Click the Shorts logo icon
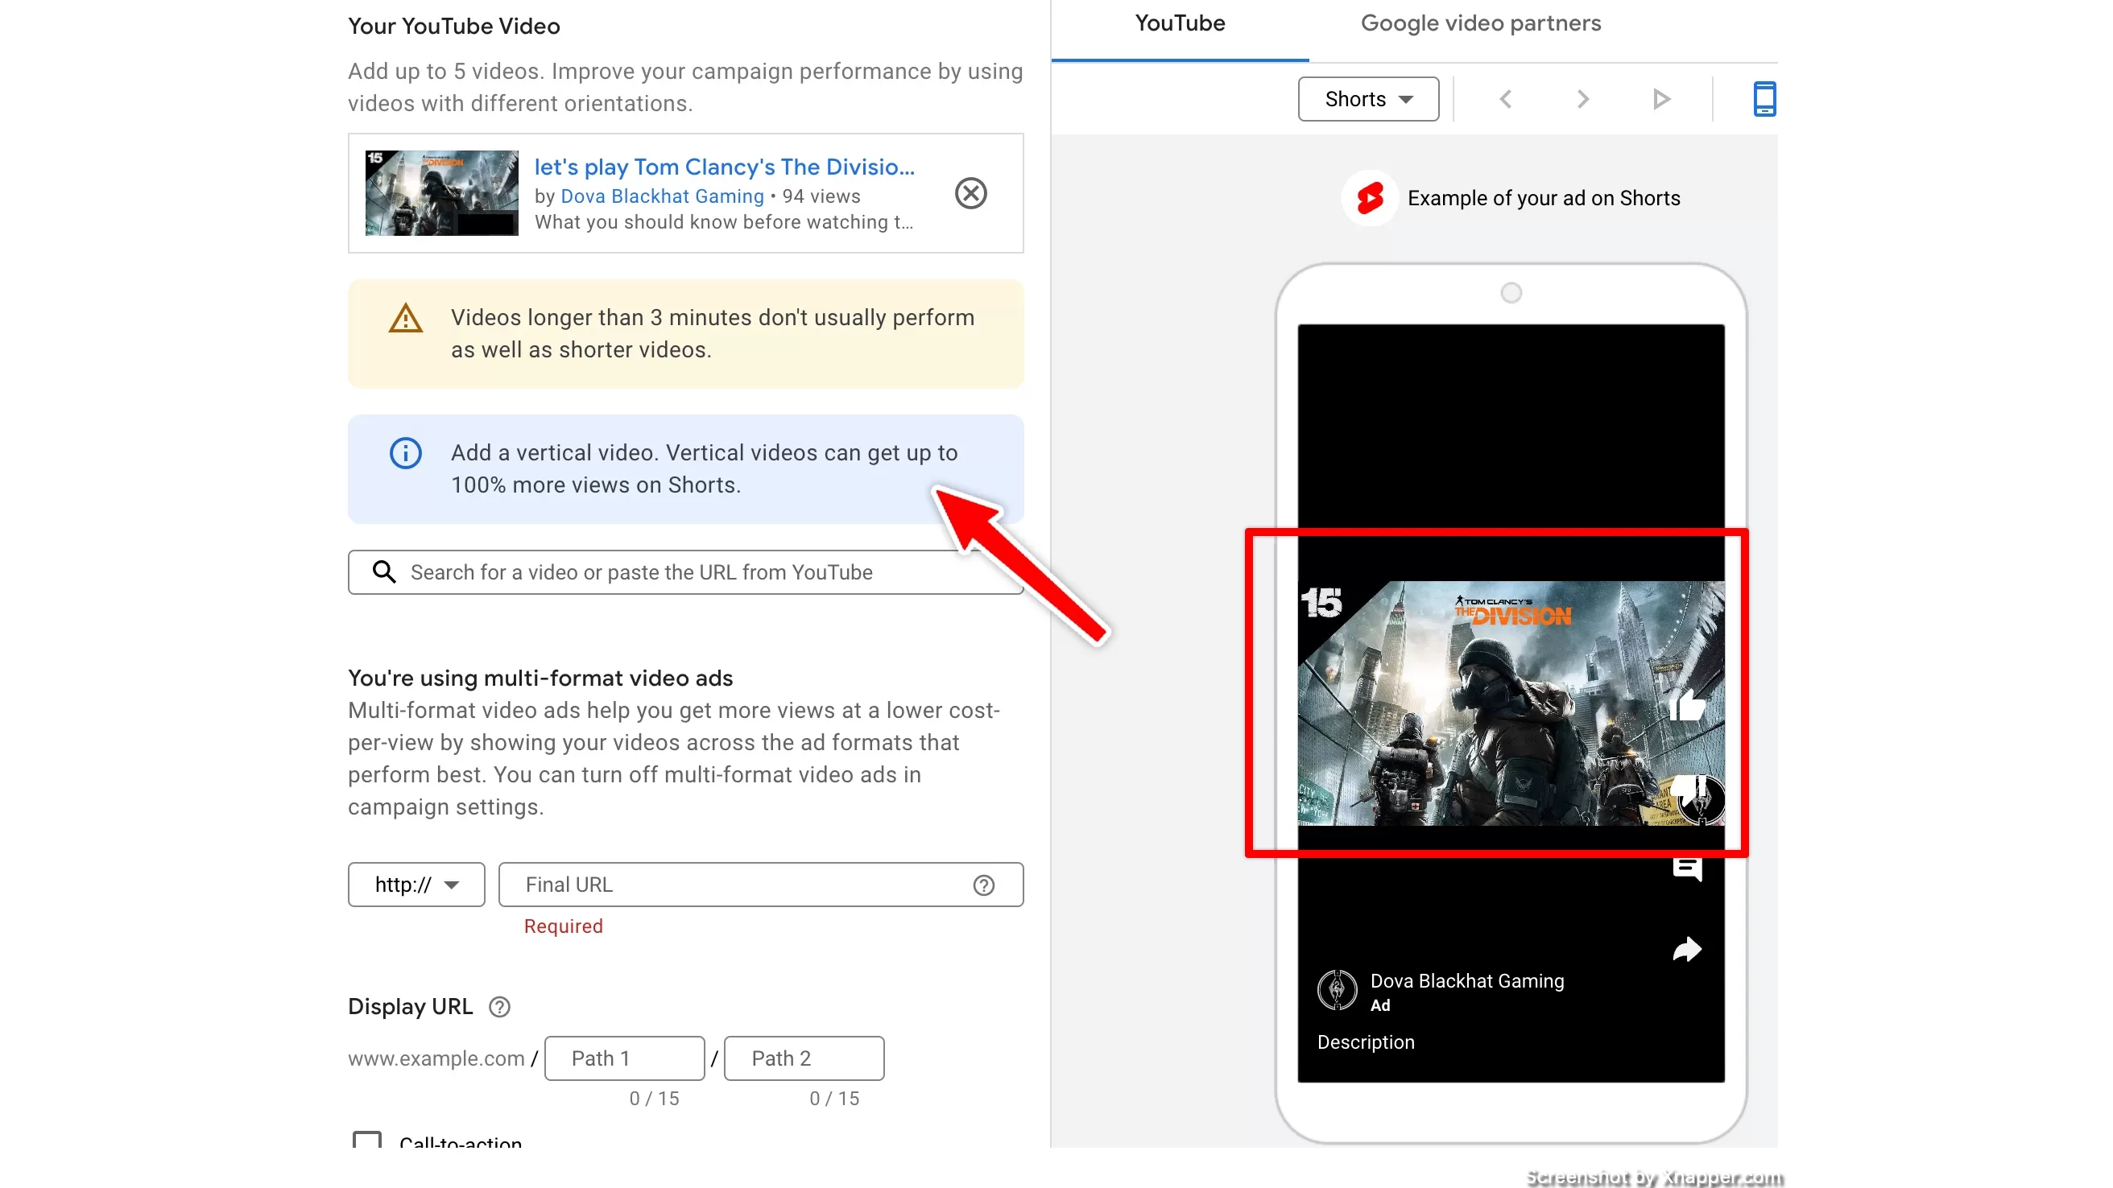The height and width of the screenshot is (1188, 2113). (x=1370, y=199)
